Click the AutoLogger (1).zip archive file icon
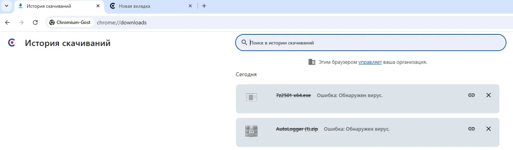This screenshot has height=150, width=513. click(x=251, y=131)
